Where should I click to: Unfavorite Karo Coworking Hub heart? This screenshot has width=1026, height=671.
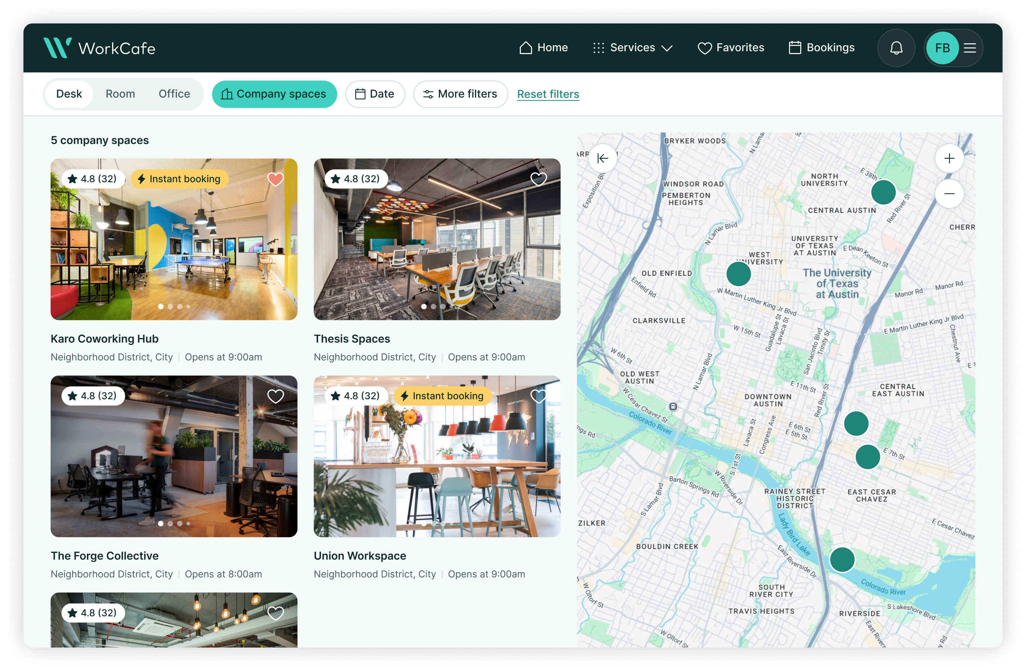pyautogui.click(x=276, y=179)
